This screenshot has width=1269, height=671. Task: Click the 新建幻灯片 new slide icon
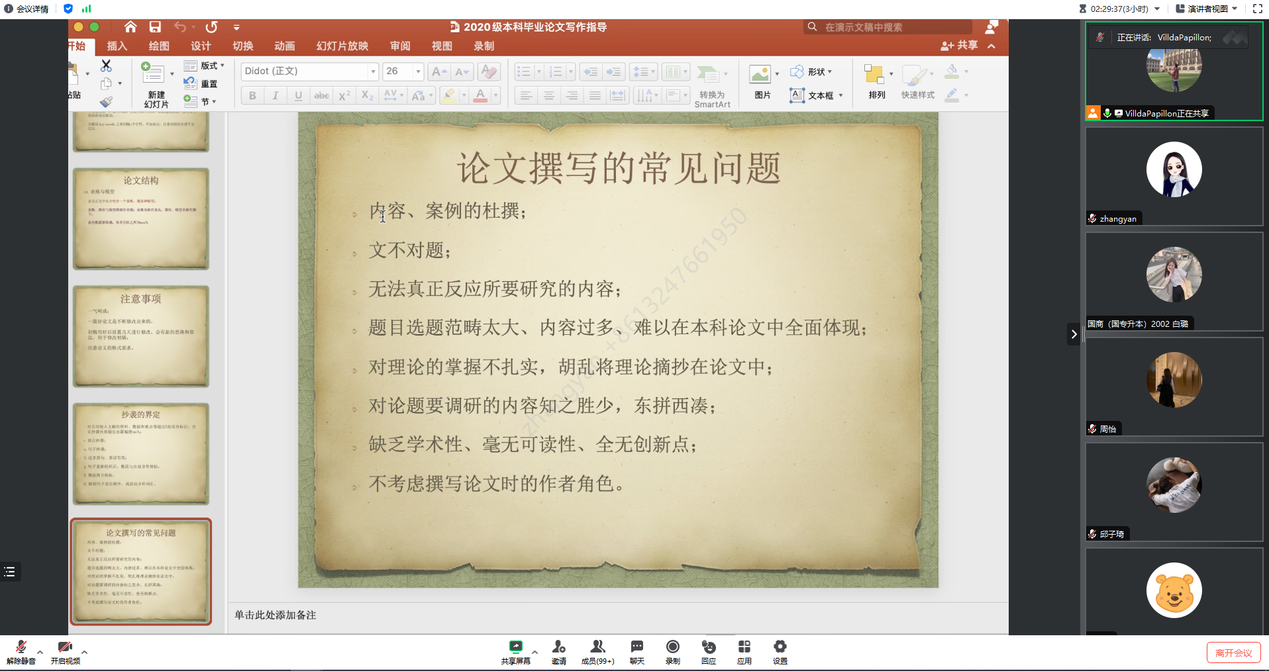coord(153,73)
